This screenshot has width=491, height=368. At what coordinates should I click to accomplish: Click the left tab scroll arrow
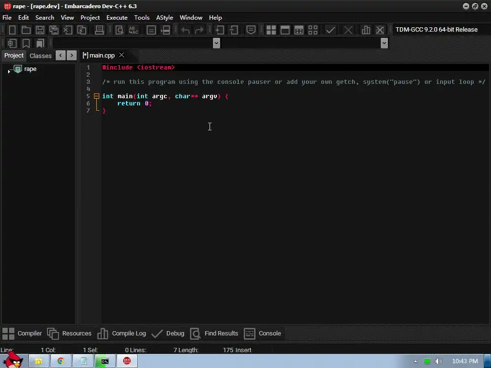60,56
